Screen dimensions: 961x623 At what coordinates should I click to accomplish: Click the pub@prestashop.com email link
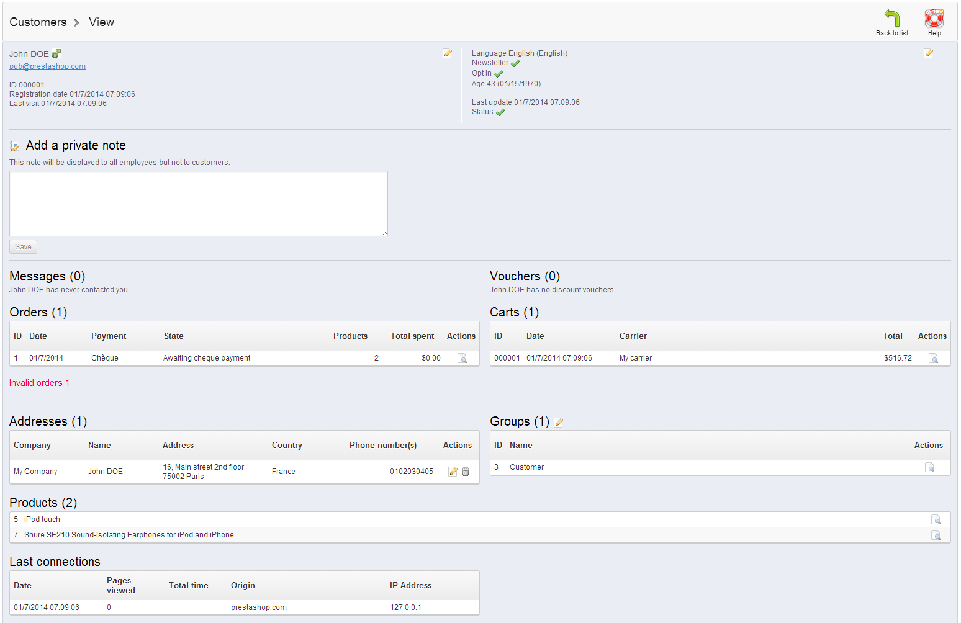47,66
